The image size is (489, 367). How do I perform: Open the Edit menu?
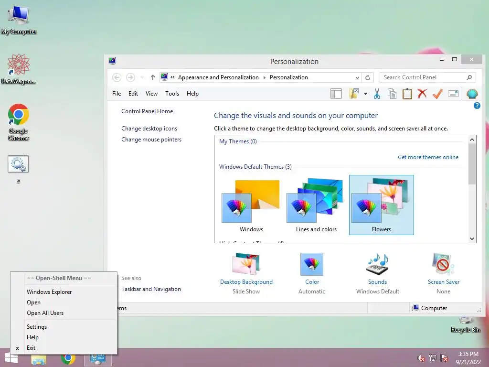133,94
